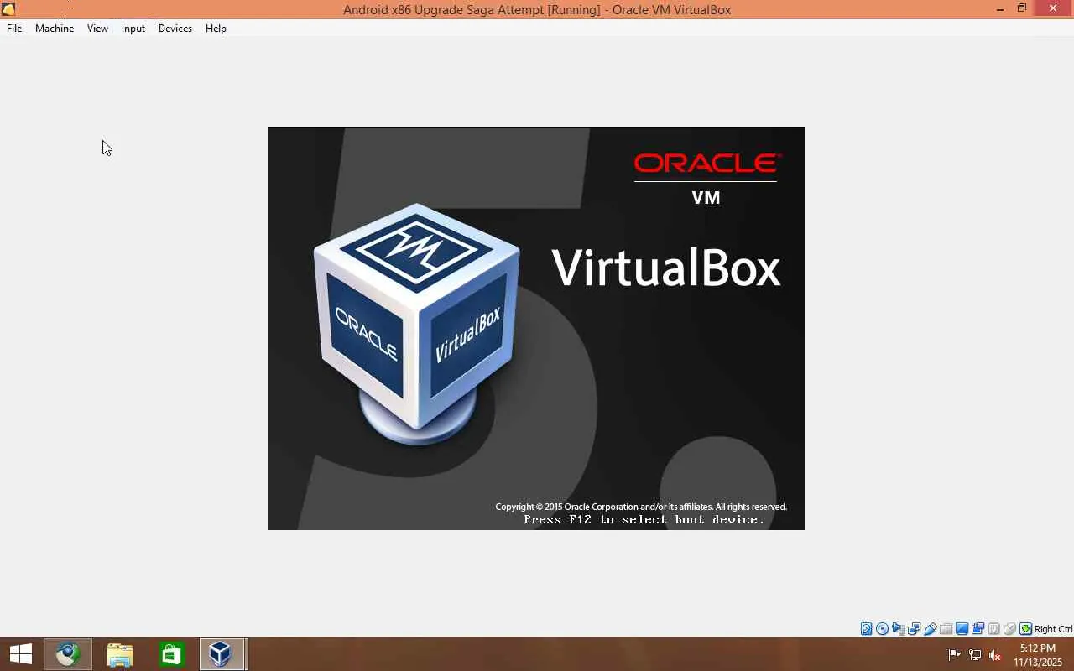The height and width of the screenshot is (671, 1074).
Task: Click the display status icon
Action: tap(962, 629)
